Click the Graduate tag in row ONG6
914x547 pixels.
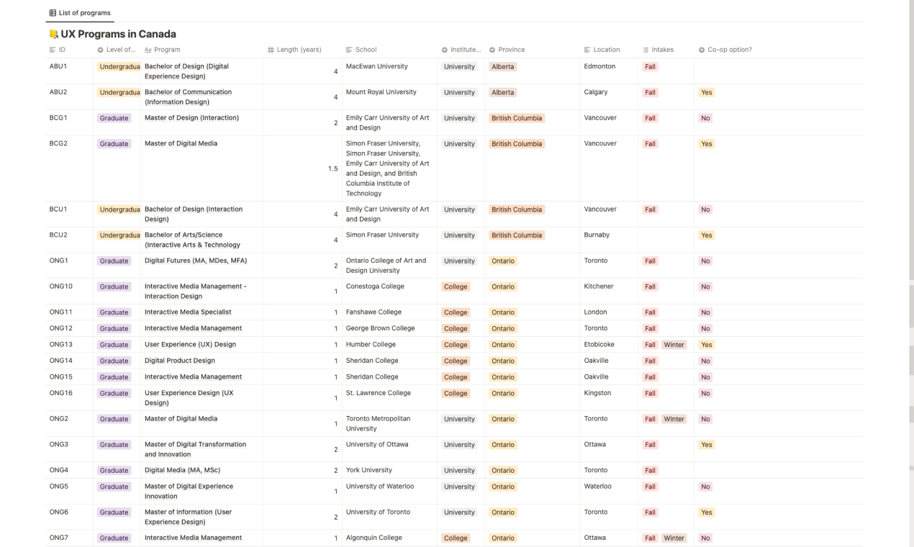tap(114, 512)
